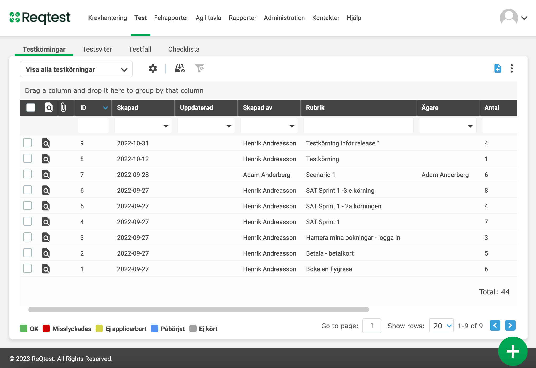The width and height of the screenshot is (536, 368).
Task: Click the attachment paperclip column header
Action: tap(63, 107)
